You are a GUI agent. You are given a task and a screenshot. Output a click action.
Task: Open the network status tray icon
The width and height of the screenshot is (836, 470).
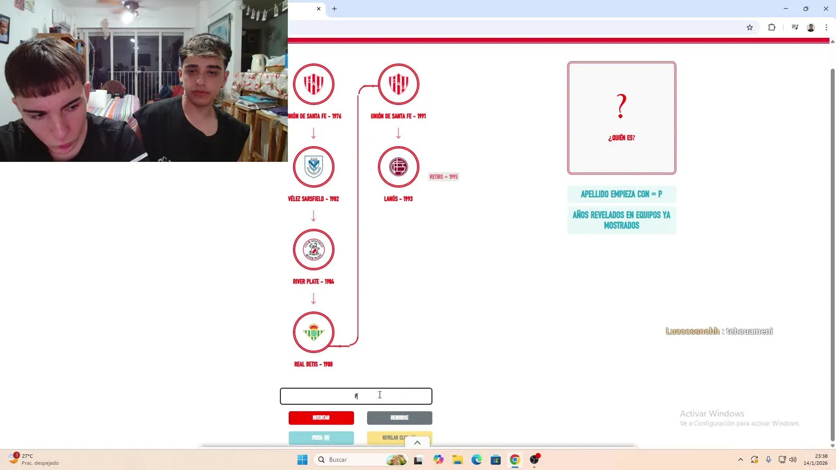click(782, 460)
